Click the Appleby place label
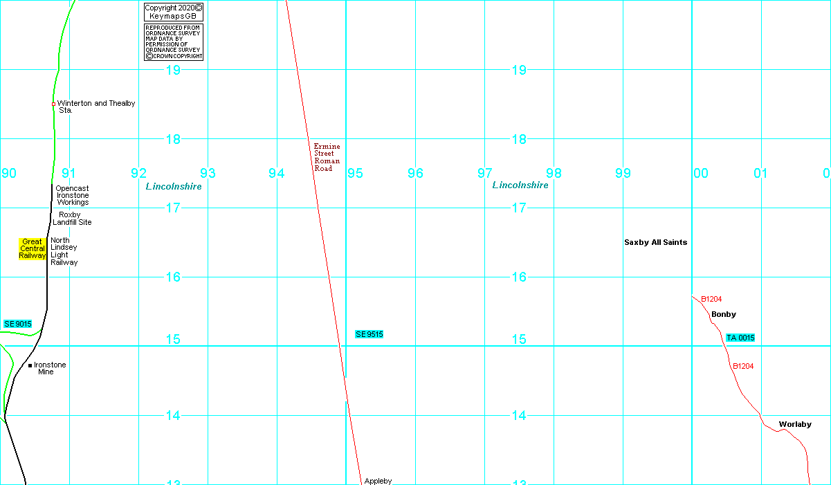The image size is (831, 485). point(378,481)
